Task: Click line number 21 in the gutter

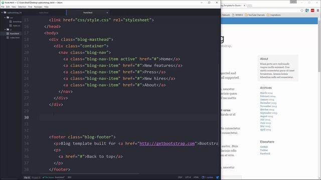Action: [26, 59]
